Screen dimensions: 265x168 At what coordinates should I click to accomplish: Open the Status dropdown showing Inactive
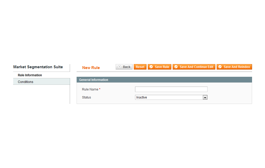coord(171,97)
